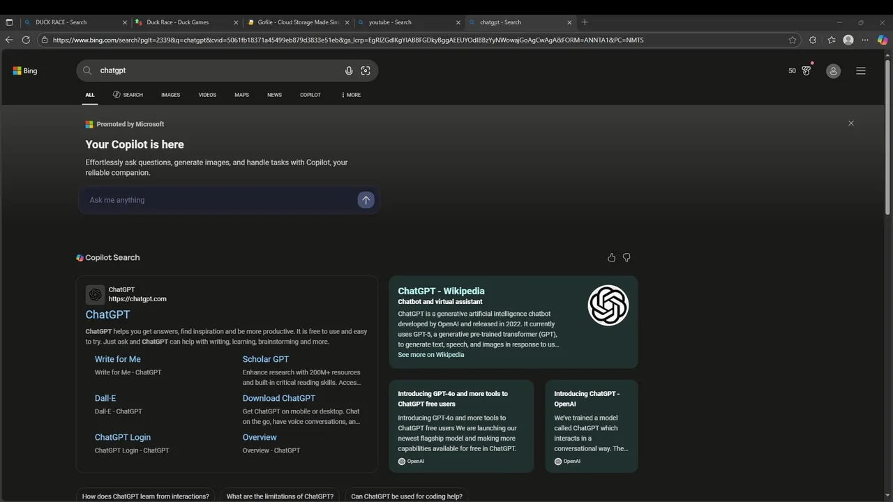Open Edge settings and more menu

(865, 40)
